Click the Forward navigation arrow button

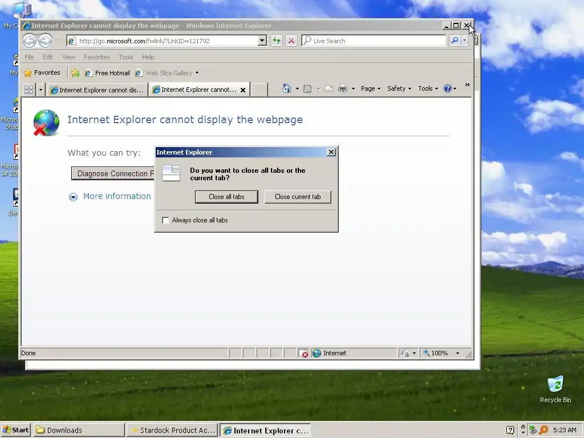(46, 40)
